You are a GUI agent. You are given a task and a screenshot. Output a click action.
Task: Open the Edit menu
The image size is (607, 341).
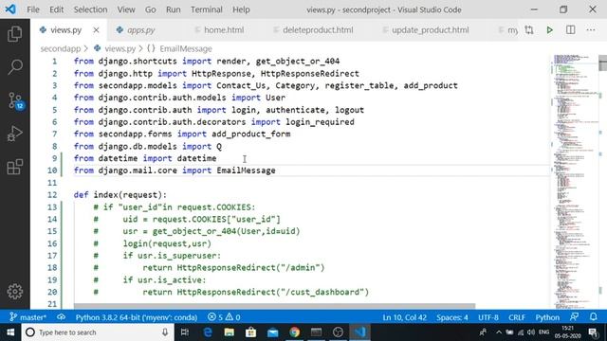[57, 9]
